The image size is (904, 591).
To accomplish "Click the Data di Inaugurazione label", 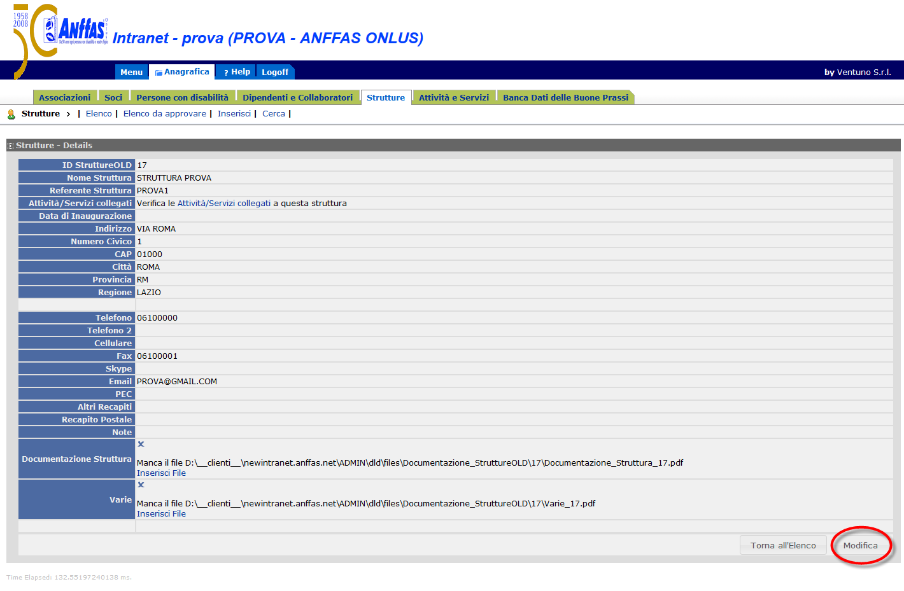I will pyautogui.click(x=85, y=216).
